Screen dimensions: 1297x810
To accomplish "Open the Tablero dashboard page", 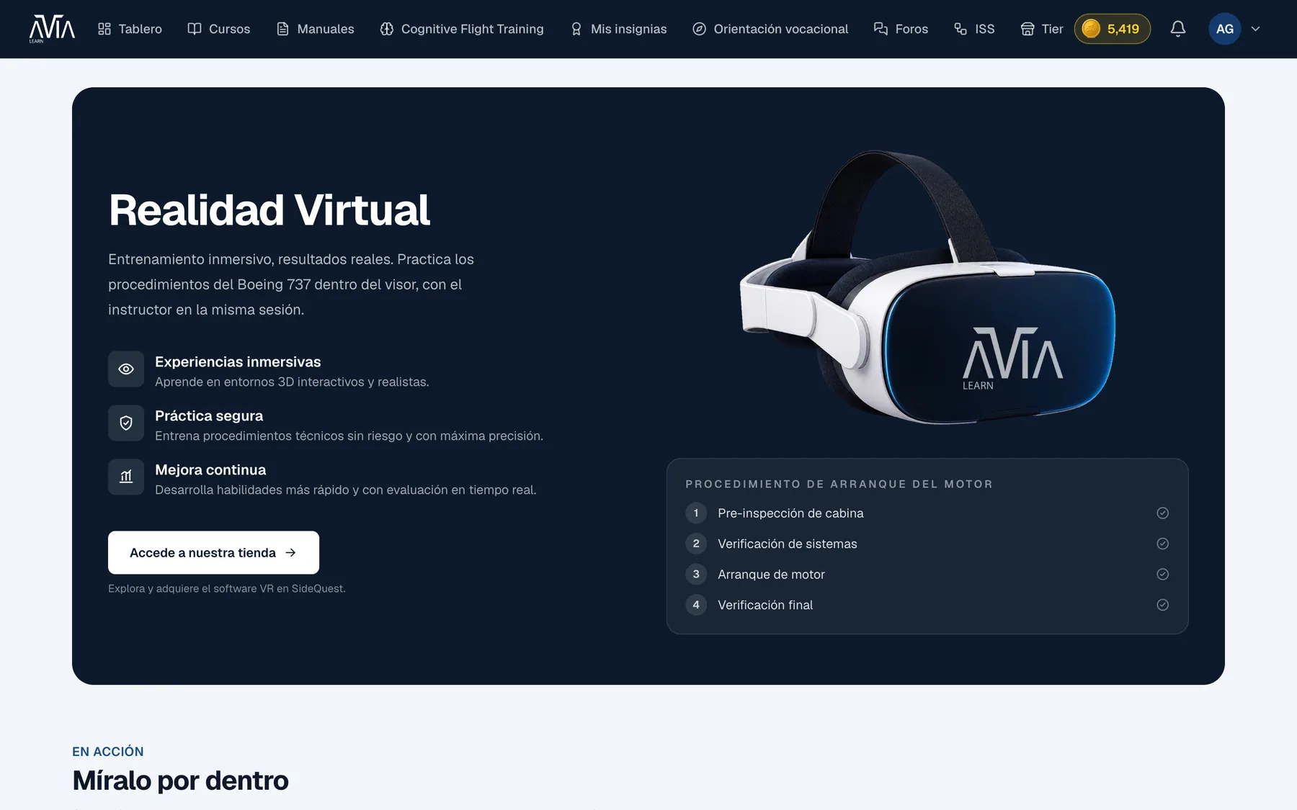I will 130,29.
